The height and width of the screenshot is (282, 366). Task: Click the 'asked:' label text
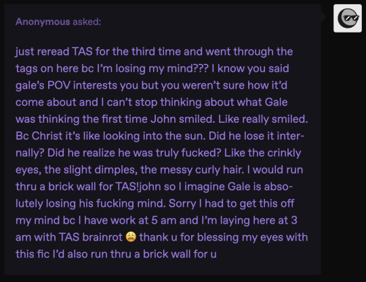pos(87,22)
